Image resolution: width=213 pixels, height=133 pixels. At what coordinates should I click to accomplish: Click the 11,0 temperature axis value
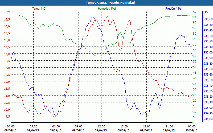click(7, 96)
